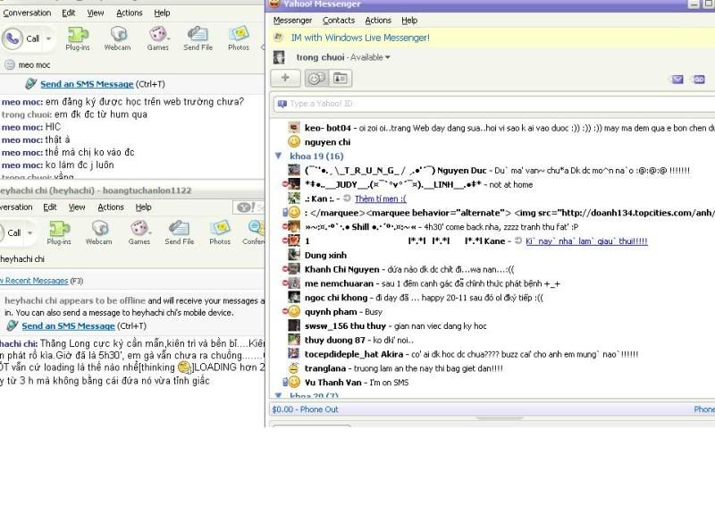Image resolution: width=715 pixels, height=515 pixels.
Task: Click Send File in heyhachi chi window
Action: pyautogui.click(x=180, y=232)
